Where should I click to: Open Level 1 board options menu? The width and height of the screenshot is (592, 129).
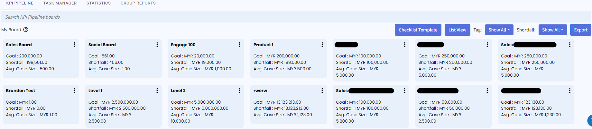pyautogui.click(x=157, y=91)
